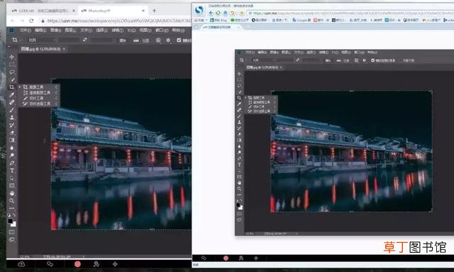Click the red record button below Chrome window's Photoshop

[77, 264]
